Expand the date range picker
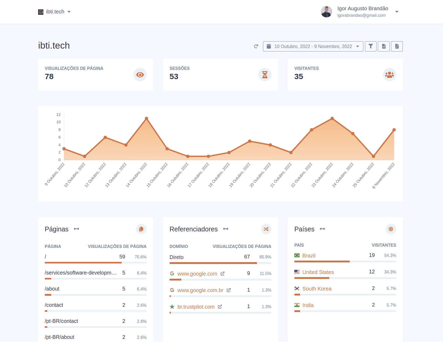443x342 pixels. (313, 46)
